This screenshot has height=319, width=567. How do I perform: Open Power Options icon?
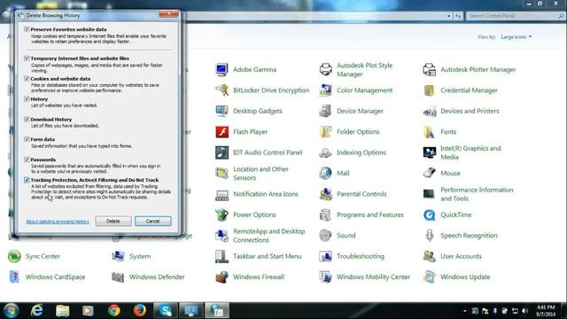point(221,214)
